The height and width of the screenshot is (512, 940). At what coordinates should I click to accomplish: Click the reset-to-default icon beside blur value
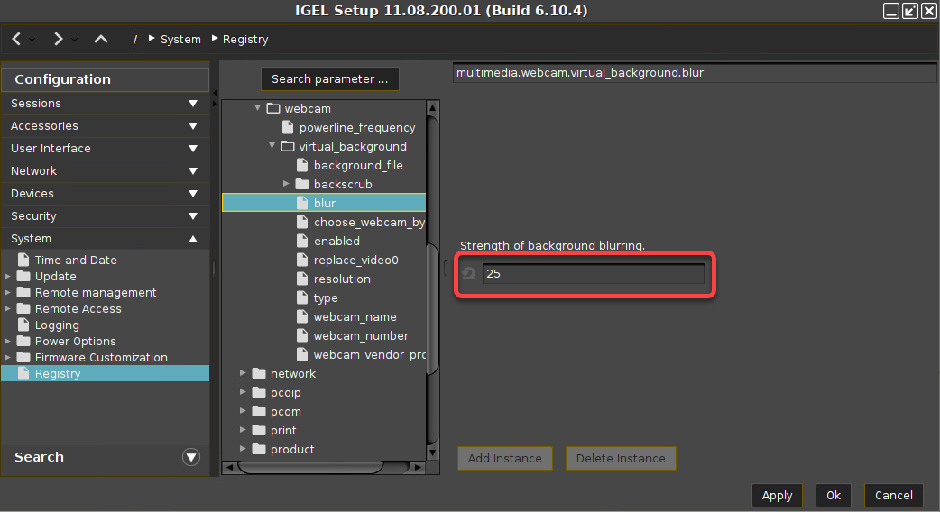click(468, 273)
